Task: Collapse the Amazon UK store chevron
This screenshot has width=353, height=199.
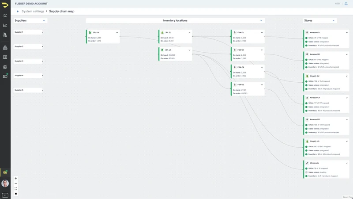Action: [x=347, y=54]
